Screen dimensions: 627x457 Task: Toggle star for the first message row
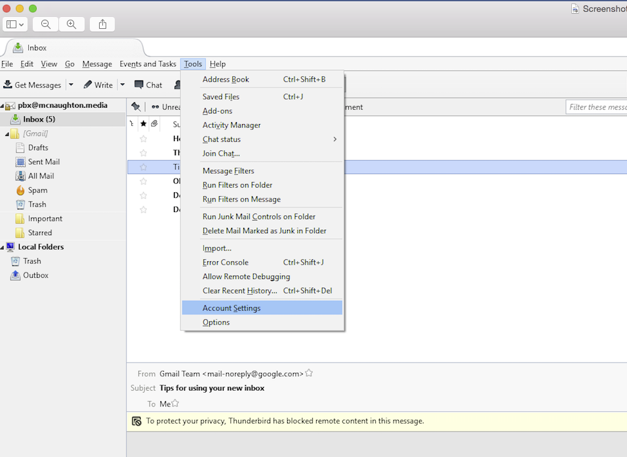(x=143, y=139)
